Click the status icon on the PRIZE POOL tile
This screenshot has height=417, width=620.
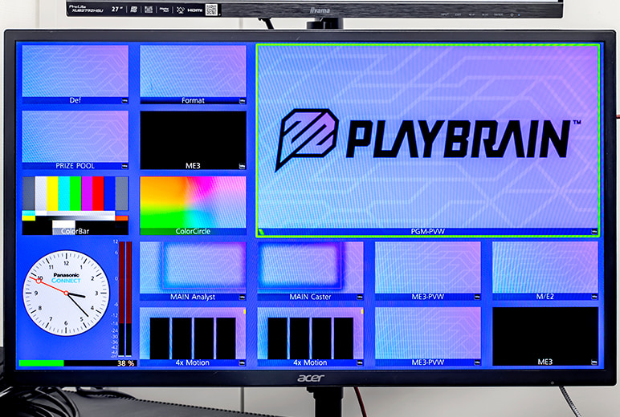124,166
